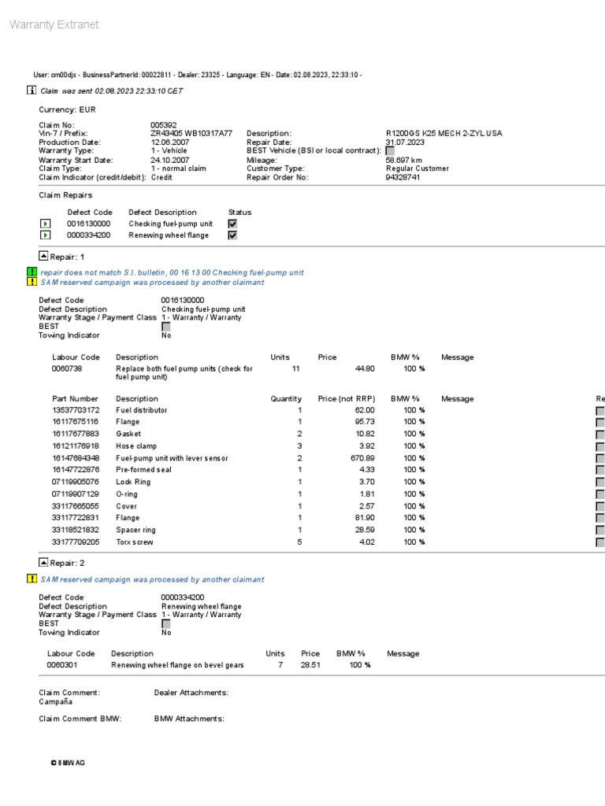Click the yellow warning icon under Repair: 1
Viewport: 605px width, 806px height.
32,282
